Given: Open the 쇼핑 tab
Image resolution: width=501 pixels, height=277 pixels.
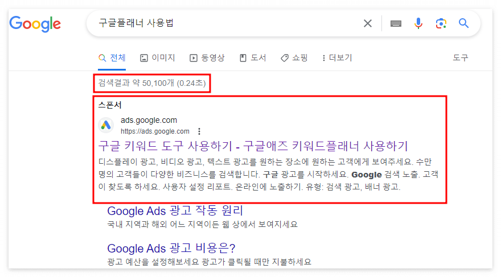Looking at the screenshot, I should click(294, 58).
